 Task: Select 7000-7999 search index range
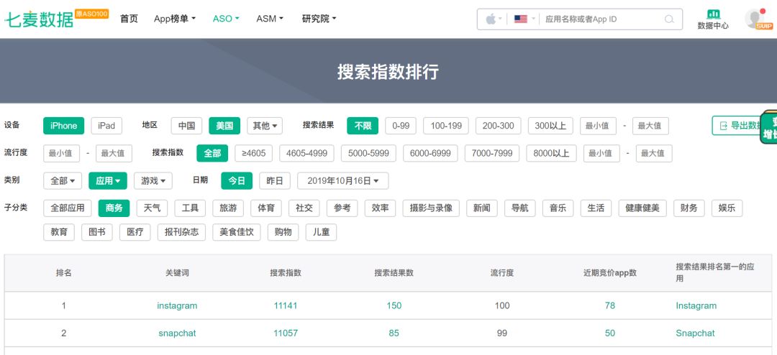tap(492, 154)
